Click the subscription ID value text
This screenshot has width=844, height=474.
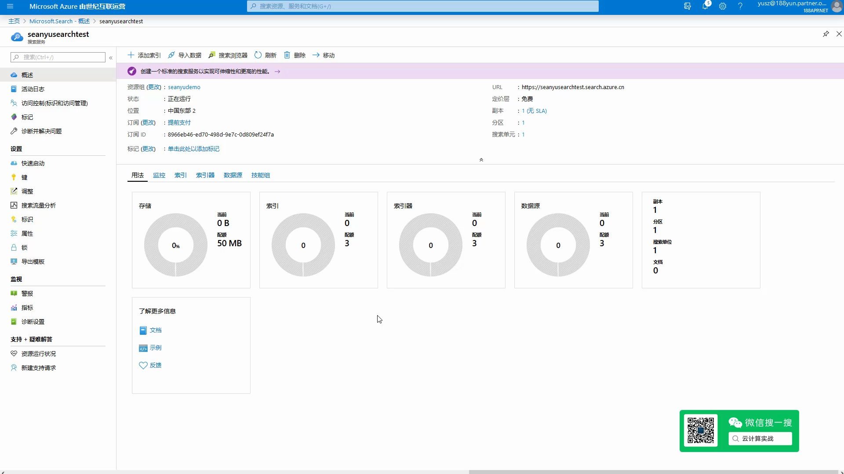pos(221,134)
